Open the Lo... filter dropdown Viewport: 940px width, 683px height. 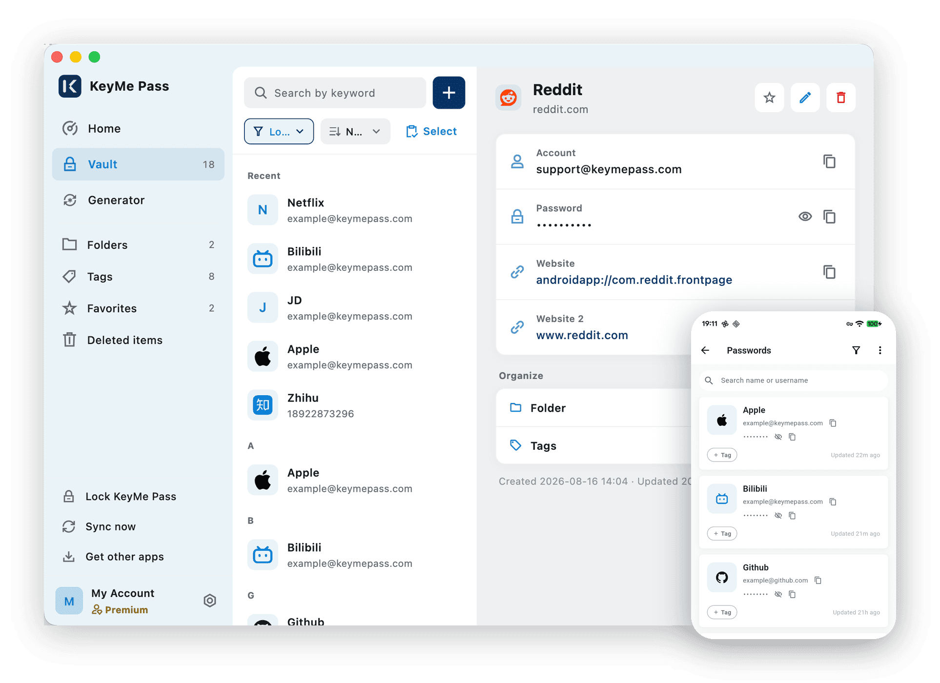pyautogui.click(x=279, y=131)
